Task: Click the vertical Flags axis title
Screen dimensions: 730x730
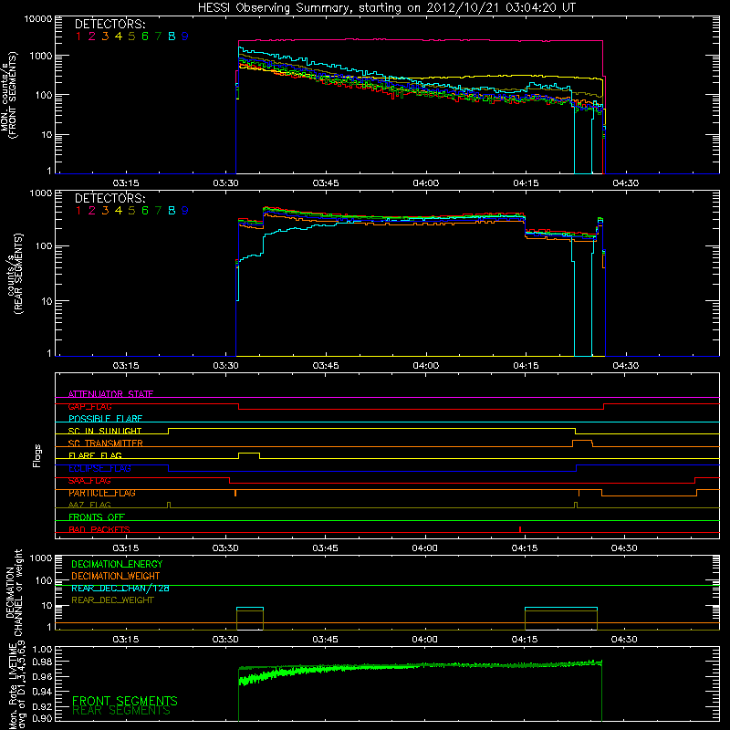Action: pos(37,455)
